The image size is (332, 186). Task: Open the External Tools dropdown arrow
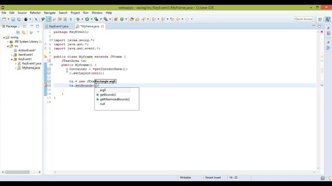tap(110, 19)
